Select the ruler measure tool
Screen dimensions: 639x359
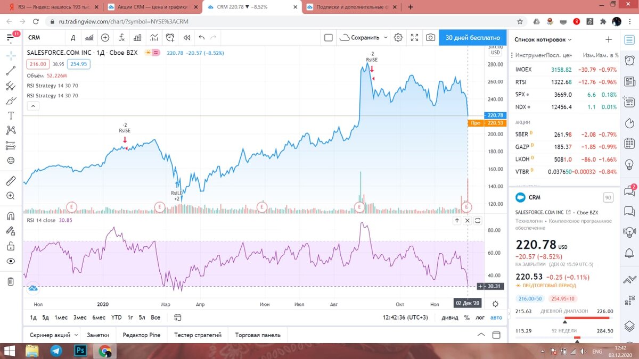tap(11, 181)
